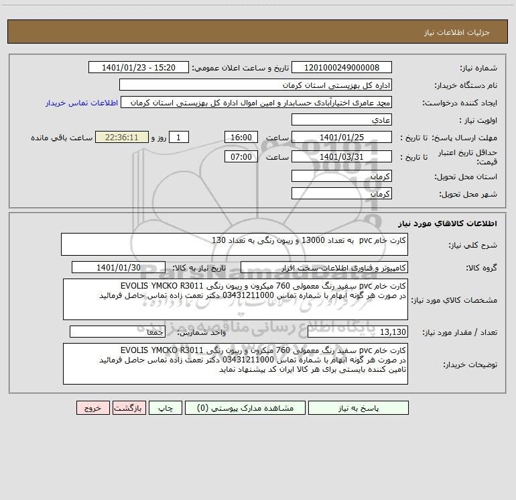Click the need date field 1401/01/30
This screenshot has height=500, width=516.
119,267
